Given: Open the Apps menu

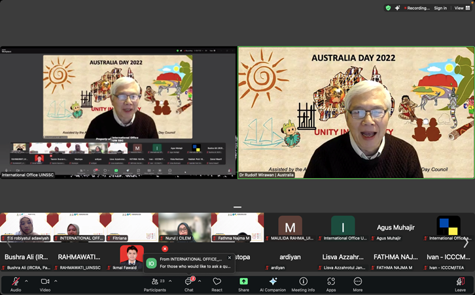Looking at the screenshot, I should pyautogui.click(x=331, y=285).
